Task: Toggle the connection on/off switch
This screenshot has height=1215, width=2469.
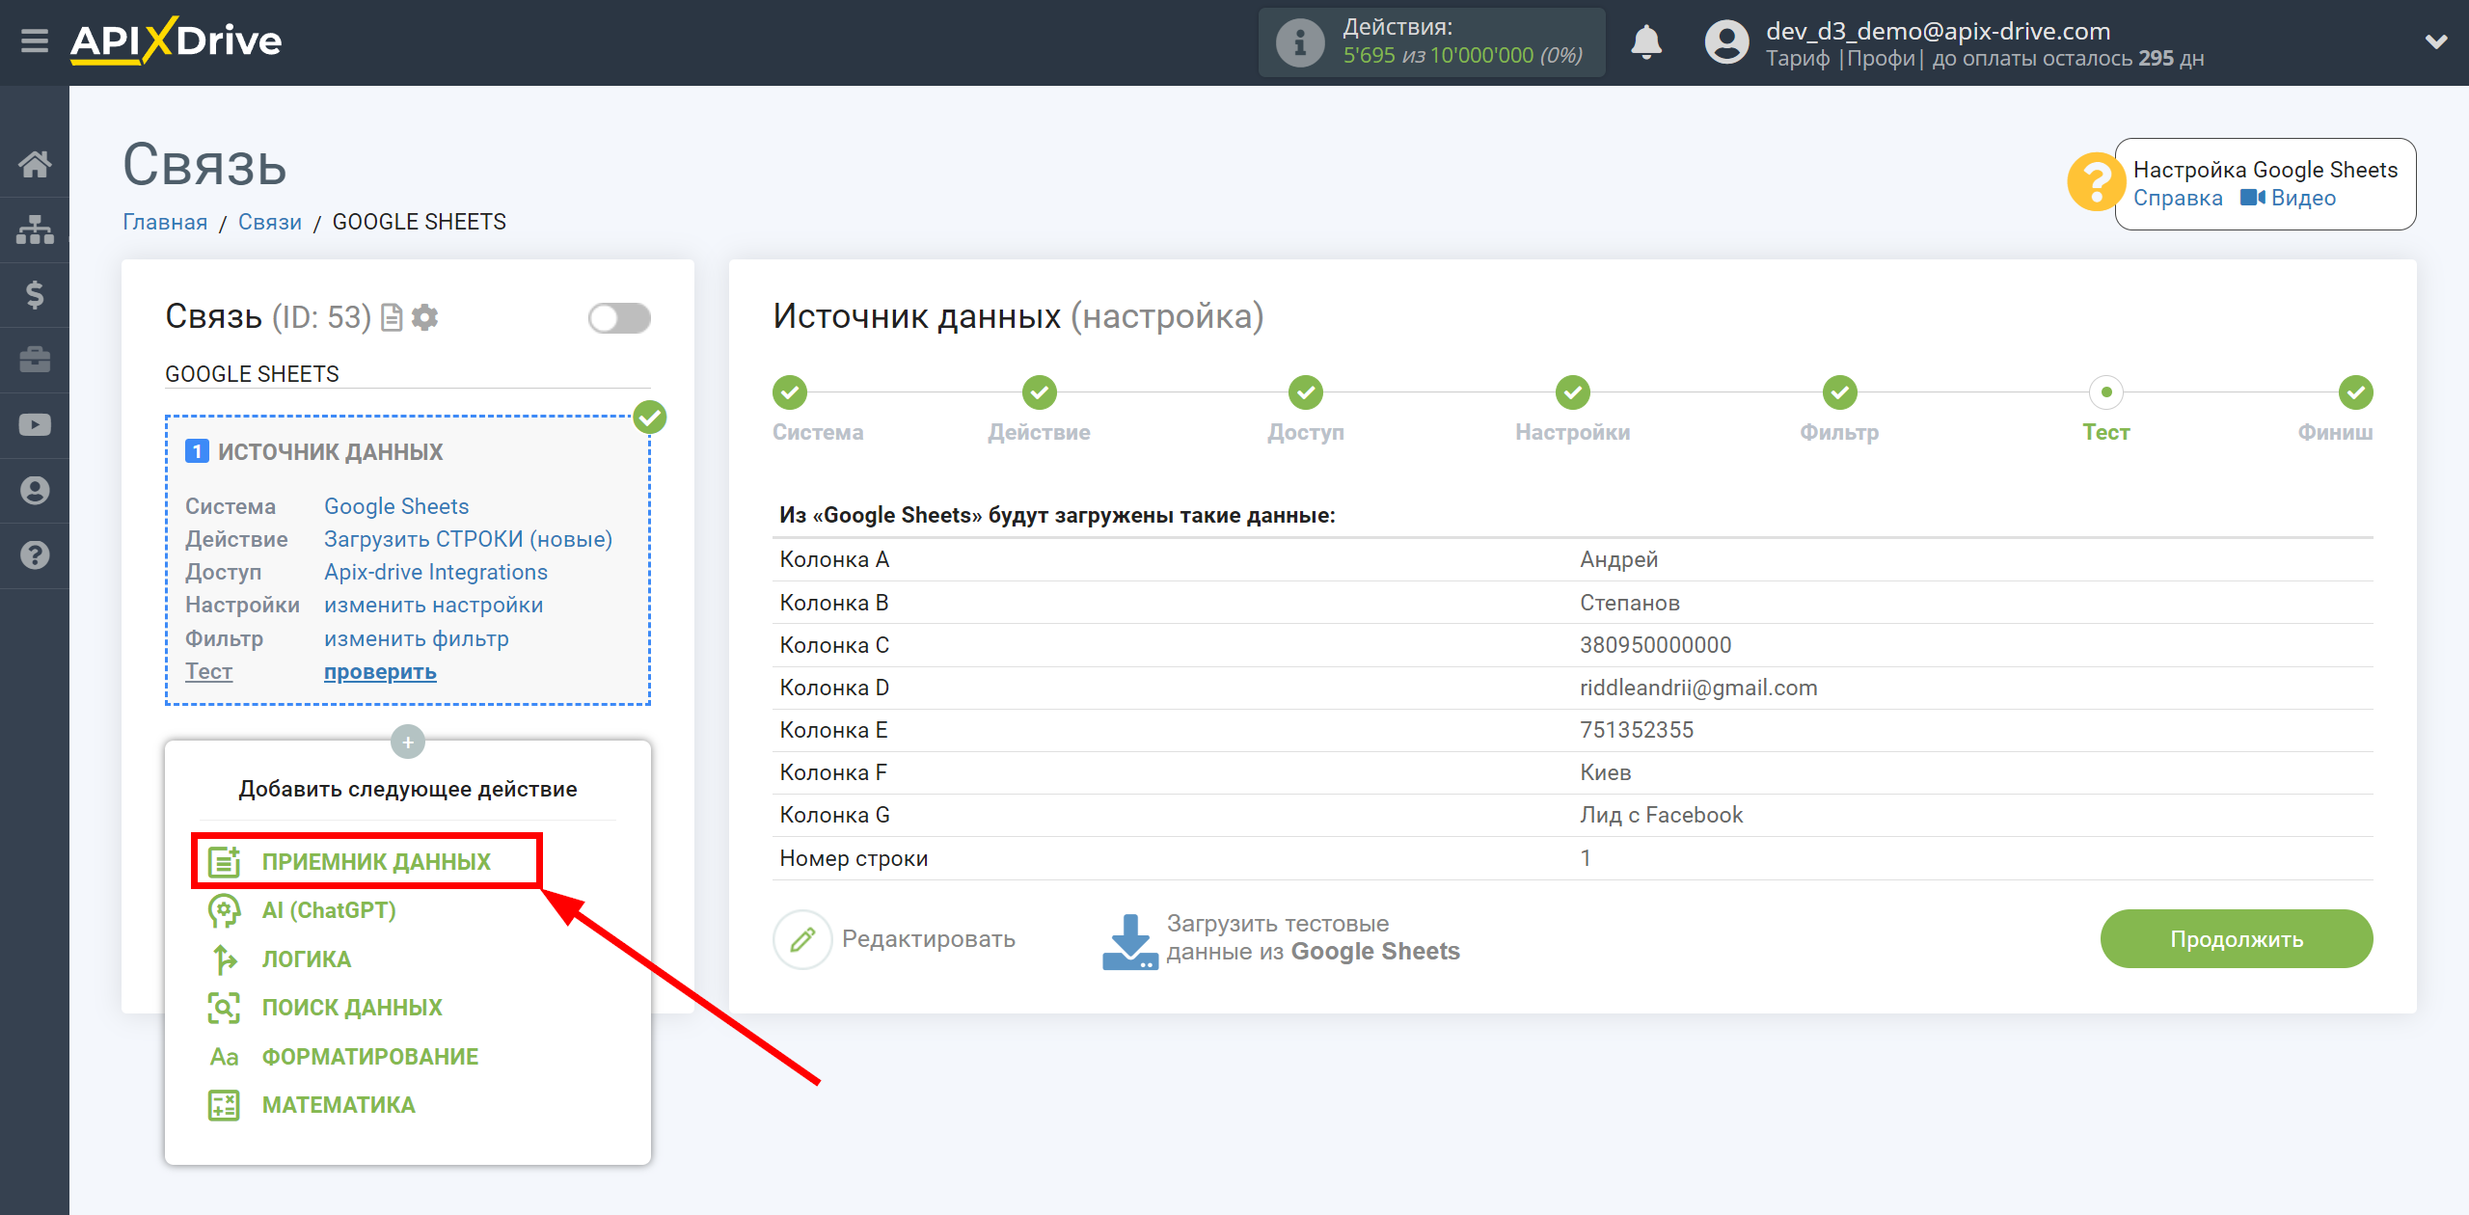Action: pos(619,318)
